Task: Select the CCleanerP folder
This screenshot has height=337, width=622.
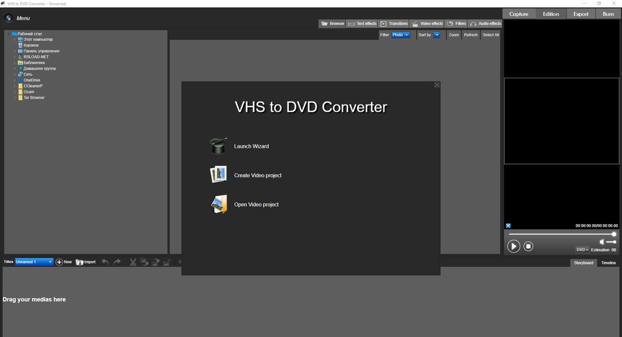Action: (33, 86)
